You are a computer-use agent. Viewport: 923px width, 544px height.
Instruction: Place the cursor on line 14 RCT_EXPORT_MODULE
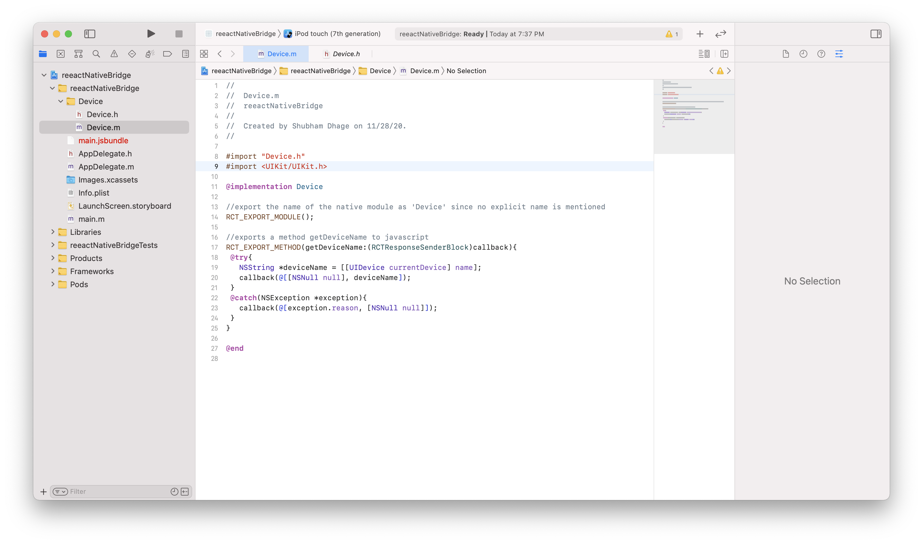click(x=269, y=217)
